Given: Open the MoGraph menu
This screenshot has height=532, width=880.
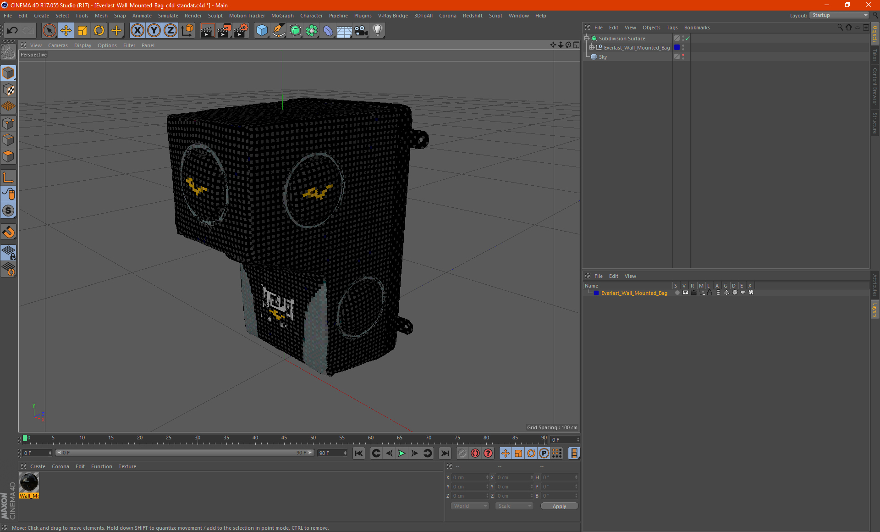Looking at the screenshot, I should click(x=282, y=16).
